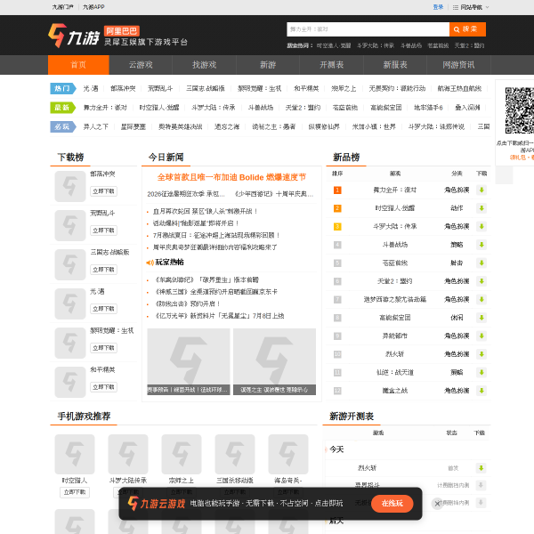Click the QR code image on the right
Image resolution: width=534 pixels, height=534 pixels.
(x=519, y=110)
